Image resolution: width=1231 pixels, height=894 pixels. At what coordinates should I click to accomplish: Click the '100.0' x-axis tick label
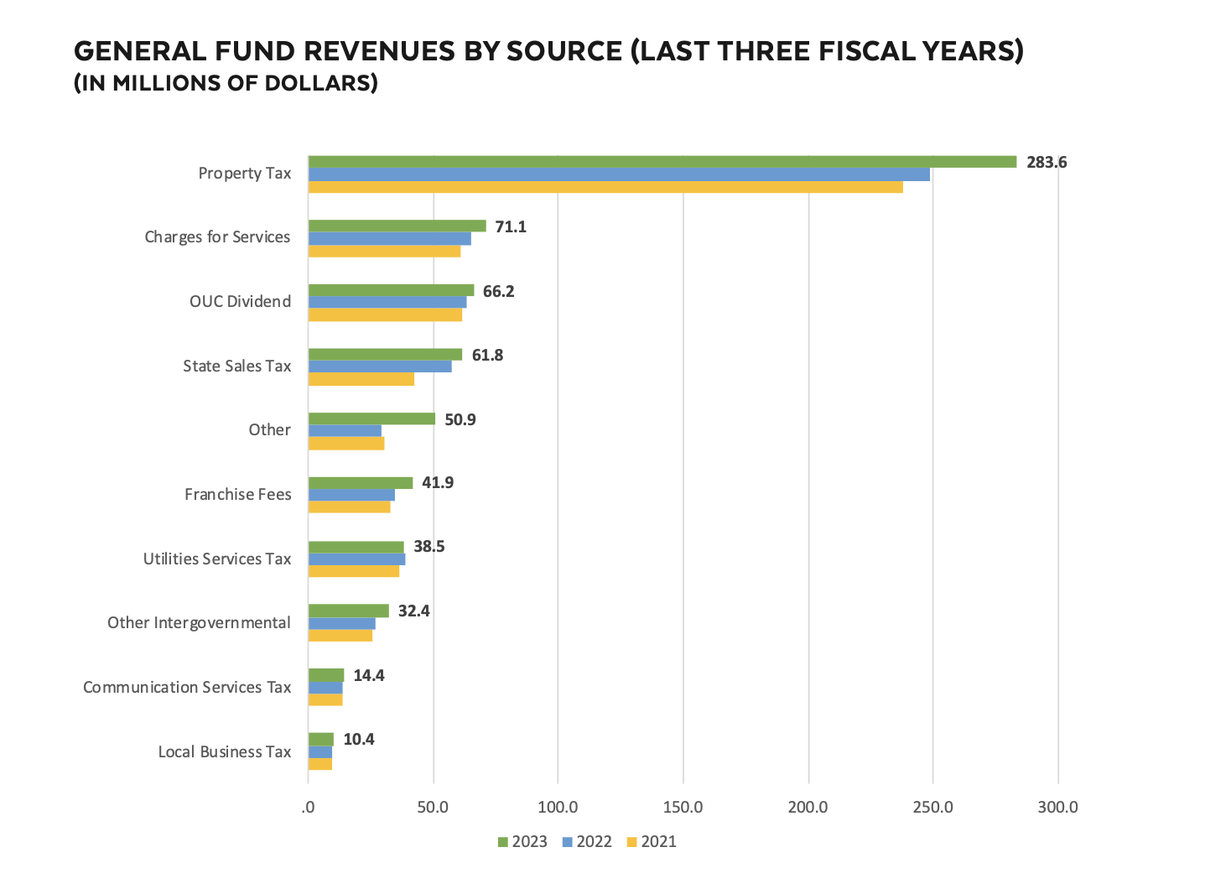[x=558, y=807]
